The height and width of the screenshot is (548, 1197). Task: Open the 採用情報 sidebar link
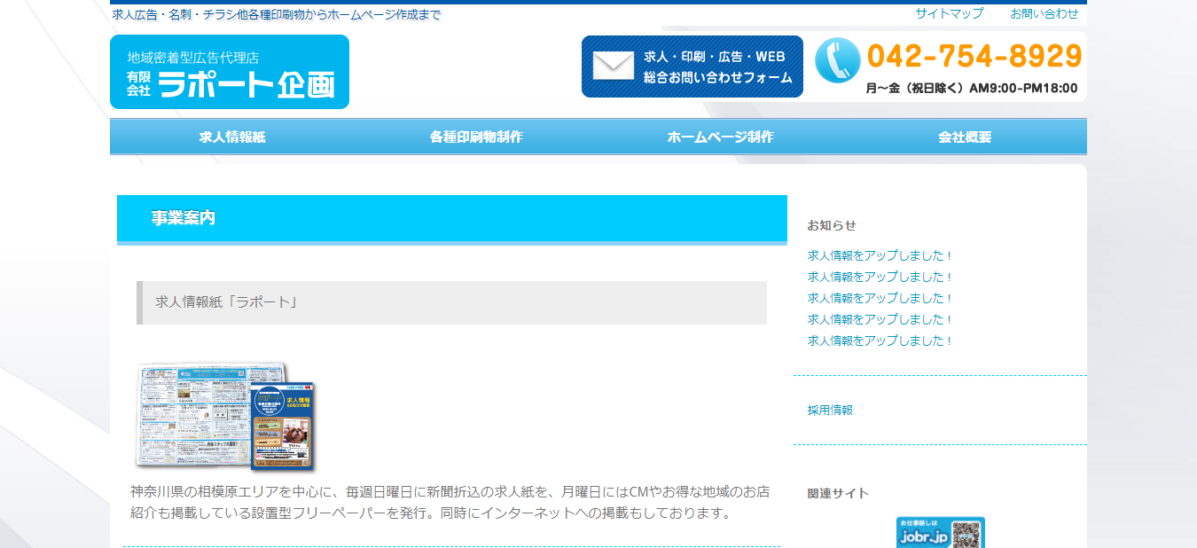[x=830, y=410]
